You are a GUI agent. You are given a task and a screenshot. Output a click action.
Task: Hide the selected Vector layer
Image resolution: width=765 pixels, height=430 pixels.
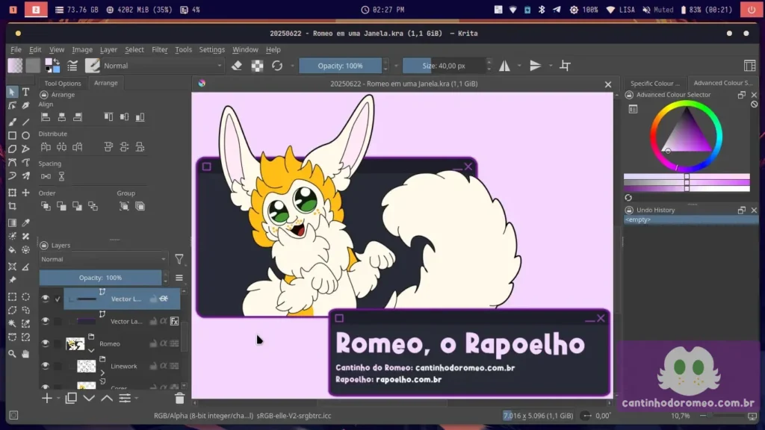(x=46, y=299)
